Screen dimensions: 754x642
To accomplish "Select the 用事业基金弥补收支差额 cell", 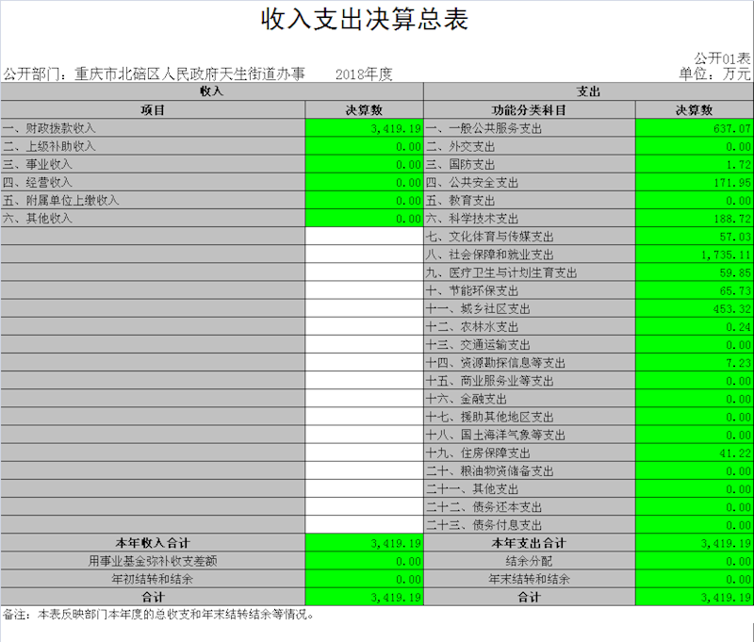I will (153, 561).
